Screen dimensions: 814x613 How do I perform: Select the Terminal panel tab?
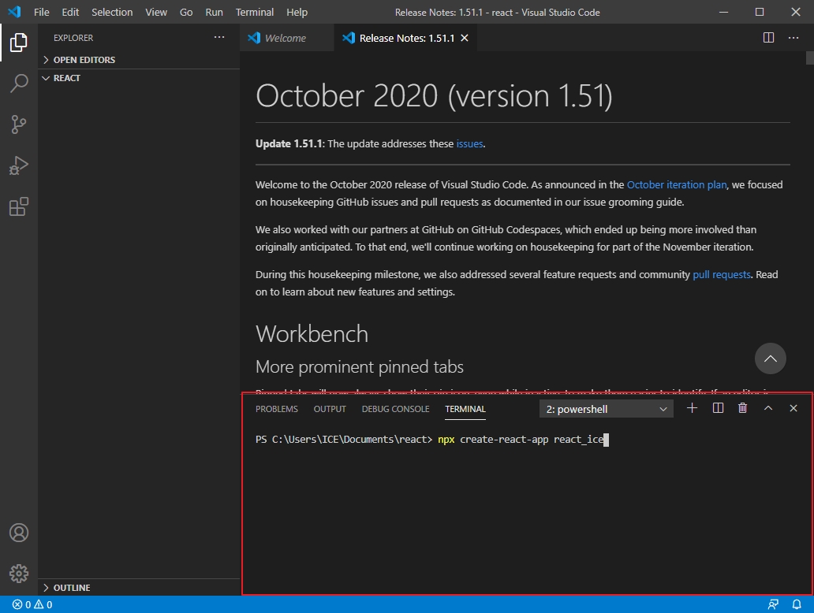(465, 409)
